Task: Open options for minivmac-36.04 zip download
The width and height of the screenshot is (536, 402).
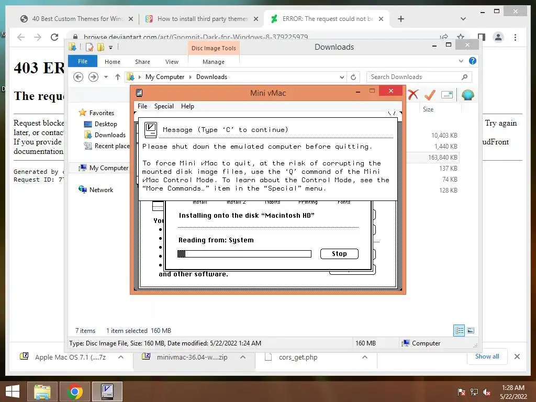Action: point(243,357)
